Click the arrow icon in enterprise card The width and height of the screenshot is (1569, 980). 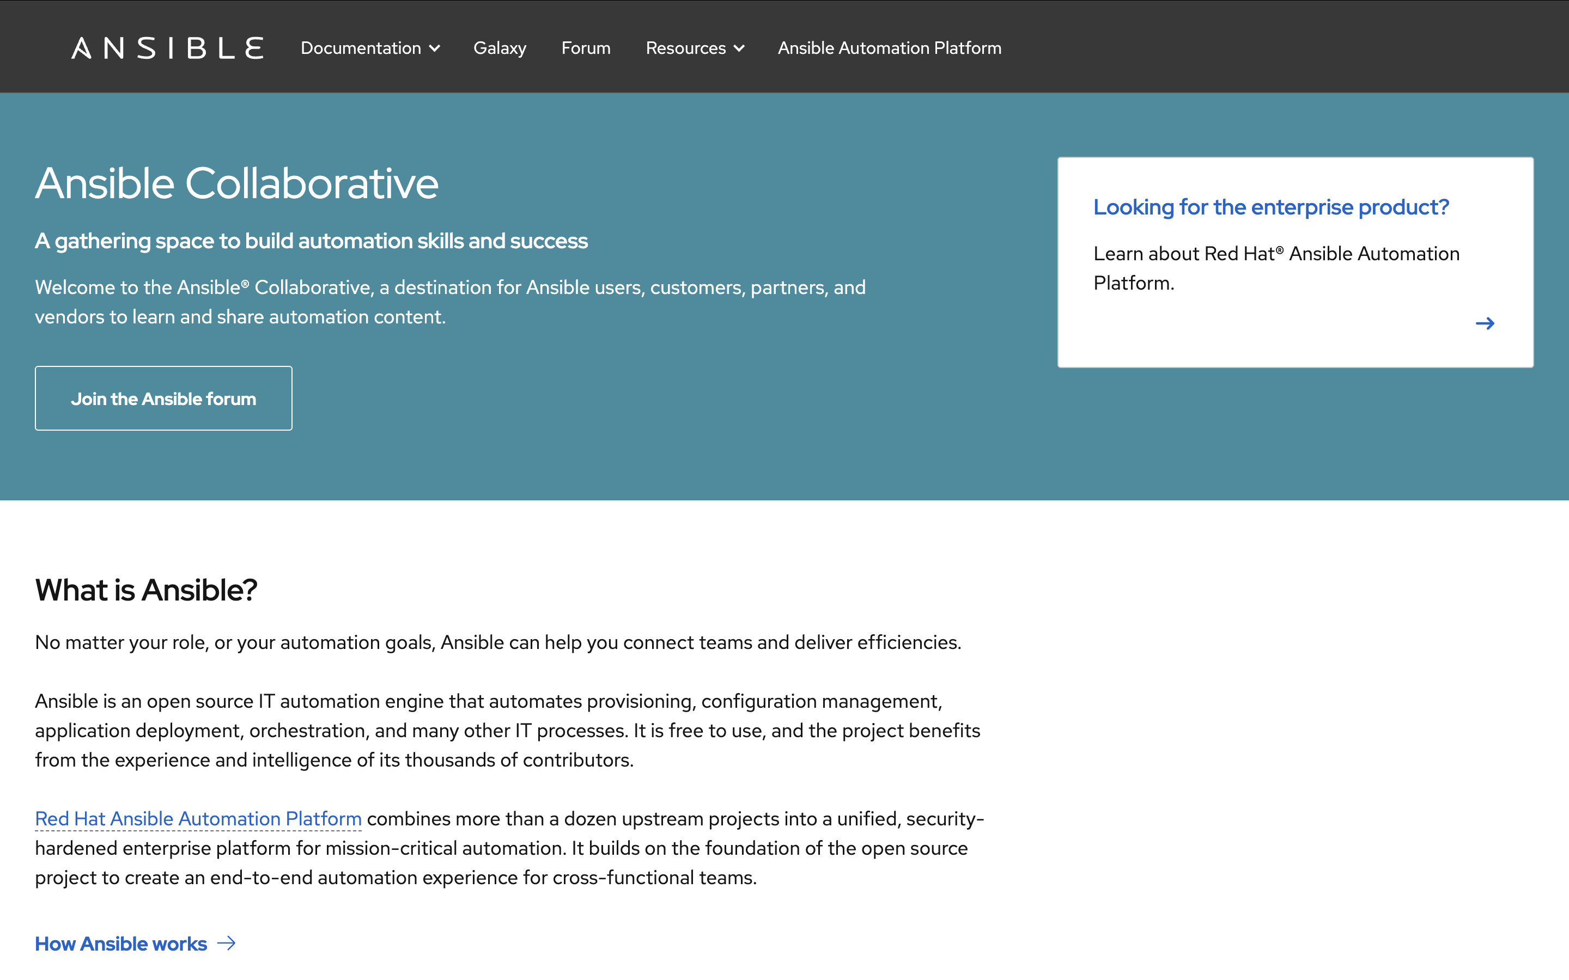click(1485, 323)
